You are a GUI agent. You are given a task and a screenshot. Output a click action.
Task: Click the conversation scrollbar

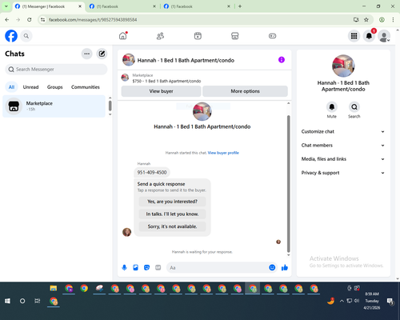(x=288, y=184)
